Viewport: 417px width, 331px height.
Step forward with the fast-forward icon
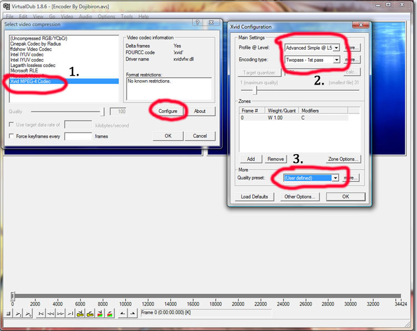[x=61, y=313]
